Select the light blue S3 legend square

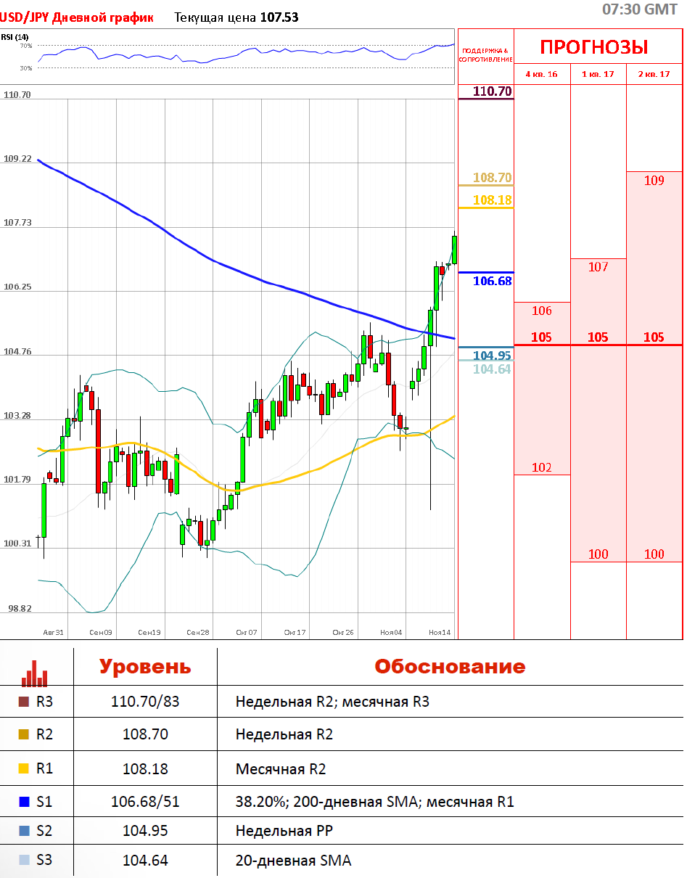(24, 860)
